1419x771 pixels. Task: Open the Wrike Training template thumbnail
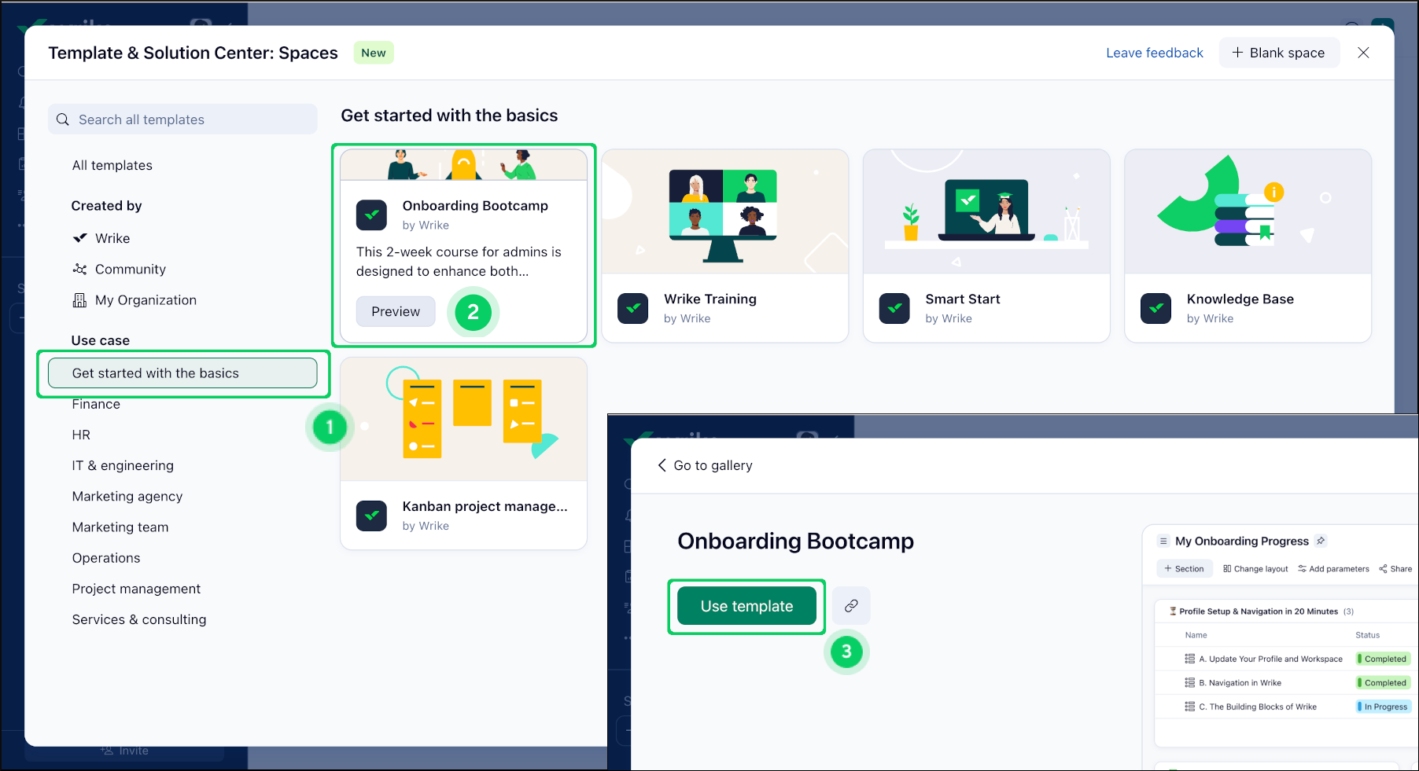coord(725,212)
